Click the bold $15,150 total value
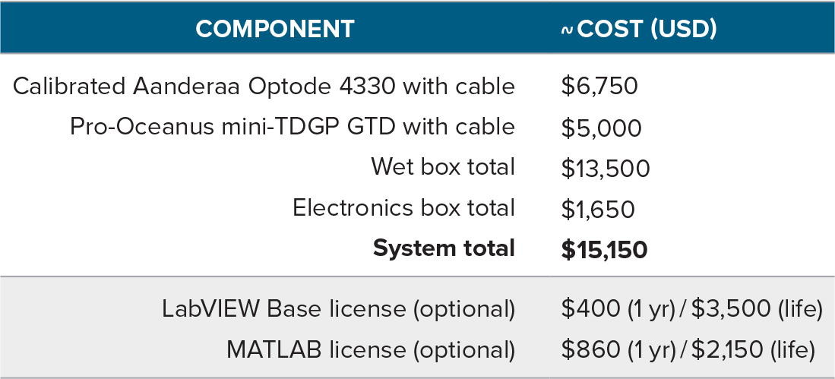835x379 pixels. [604, 249]
